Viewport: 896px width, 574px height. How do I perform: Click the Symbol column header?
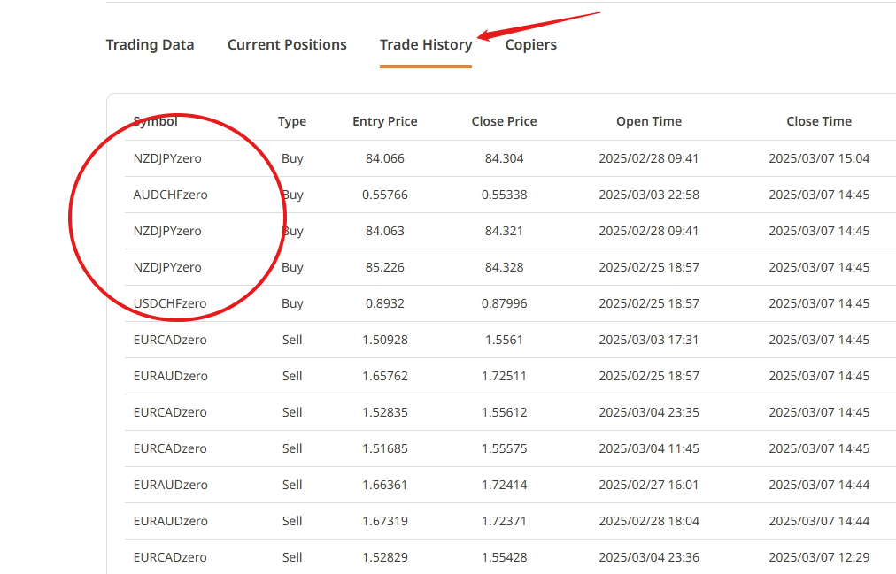tap(156, 121)
